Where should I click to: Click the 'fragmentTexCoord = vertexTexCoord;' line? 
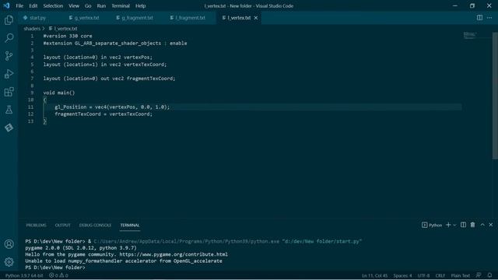pos(103,114)
